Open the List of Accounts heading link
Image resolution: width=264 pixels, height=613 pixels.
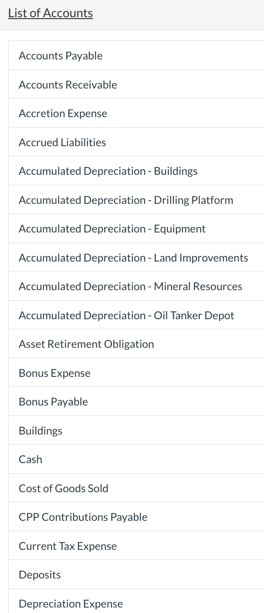[50, 13]
